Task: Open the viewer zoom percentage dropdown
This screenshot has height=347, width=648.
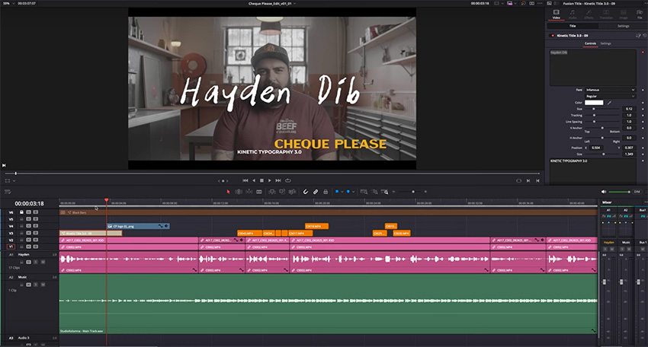Action: (8, 4)
